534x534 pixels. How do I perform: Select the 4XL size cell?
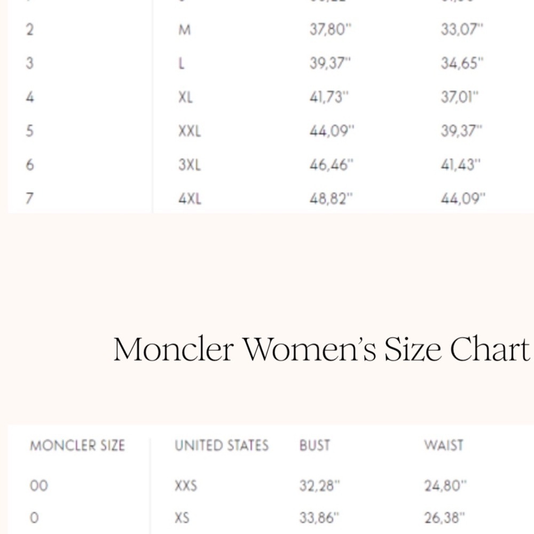[x=190, y=198]
